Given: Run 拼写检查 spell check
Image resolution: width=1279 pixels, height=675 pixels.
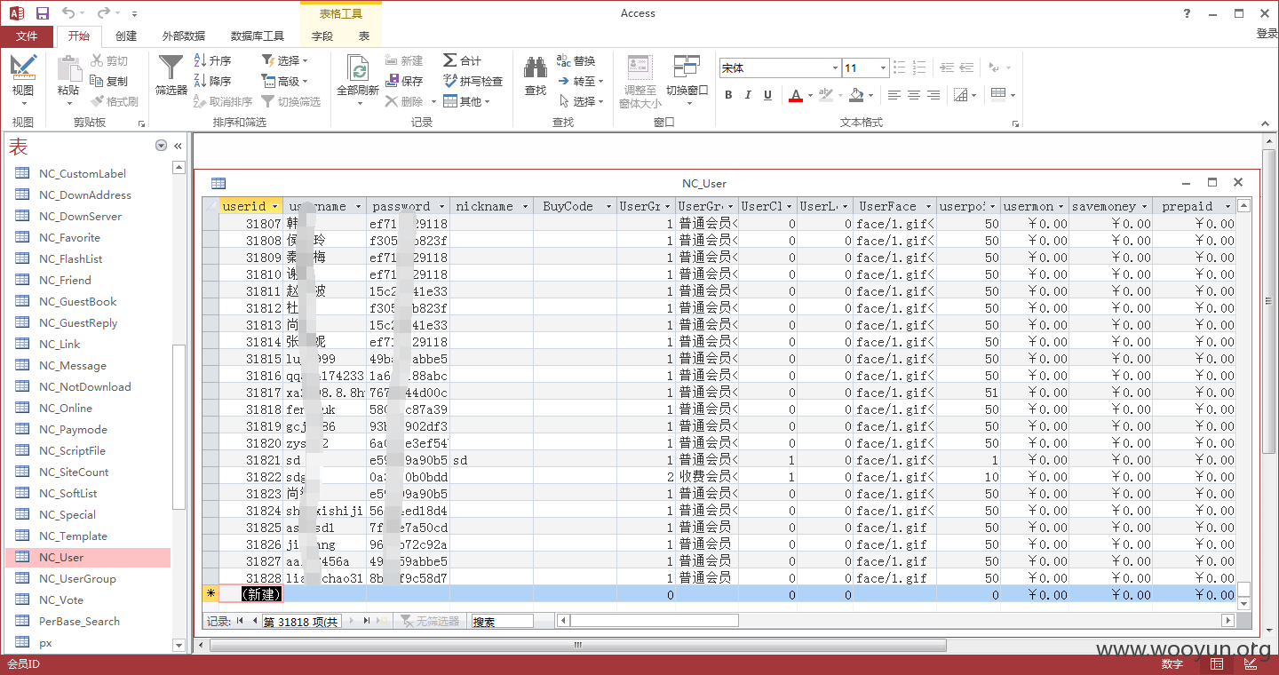Looking at the screenshot, I should [473, 81].
